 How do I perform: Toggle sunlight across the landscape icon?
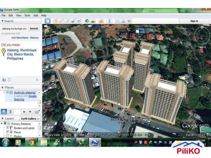point(93,21)
